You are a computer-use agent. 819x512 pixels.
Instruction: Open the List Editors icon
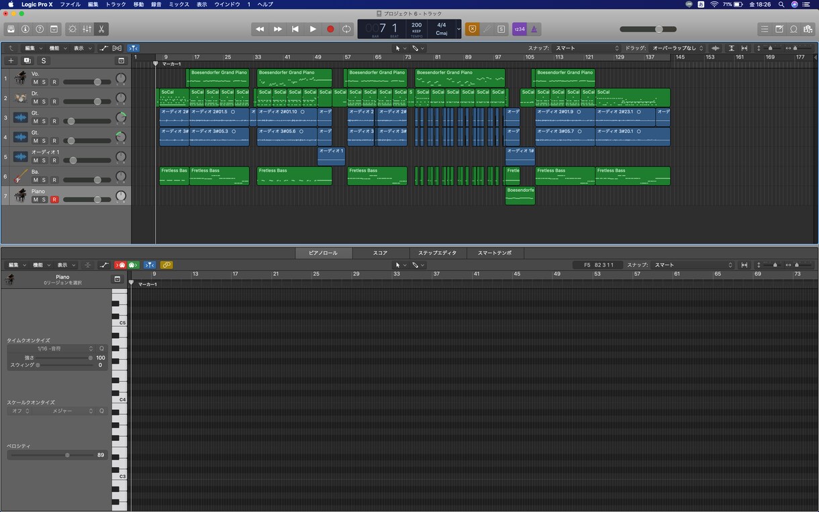[x=765, y=29]
